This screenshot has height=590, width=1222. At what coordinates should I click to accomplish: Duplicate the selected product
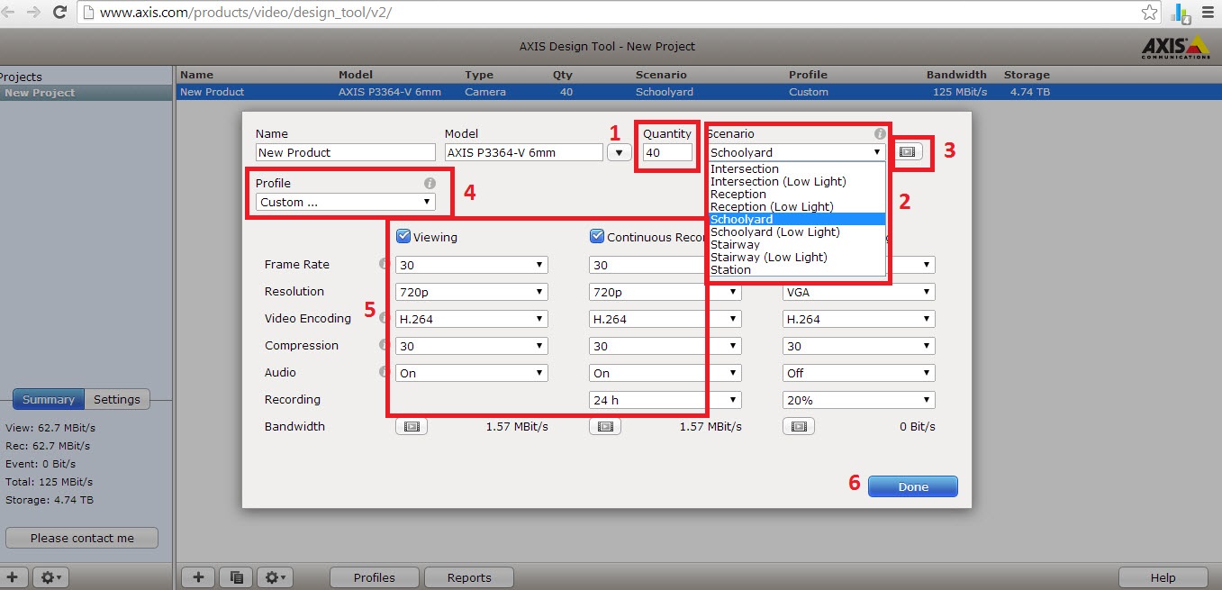pos(236,577)
